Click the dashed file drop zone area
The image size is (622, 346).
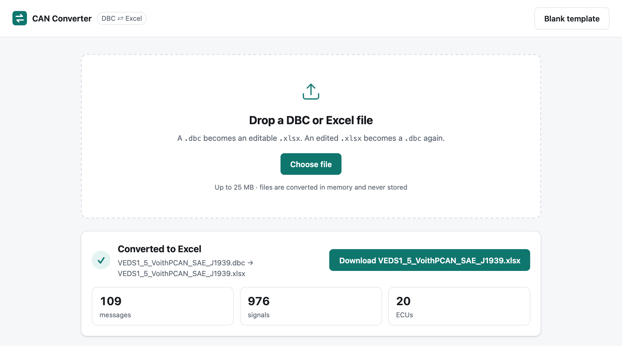coord(311,136)
